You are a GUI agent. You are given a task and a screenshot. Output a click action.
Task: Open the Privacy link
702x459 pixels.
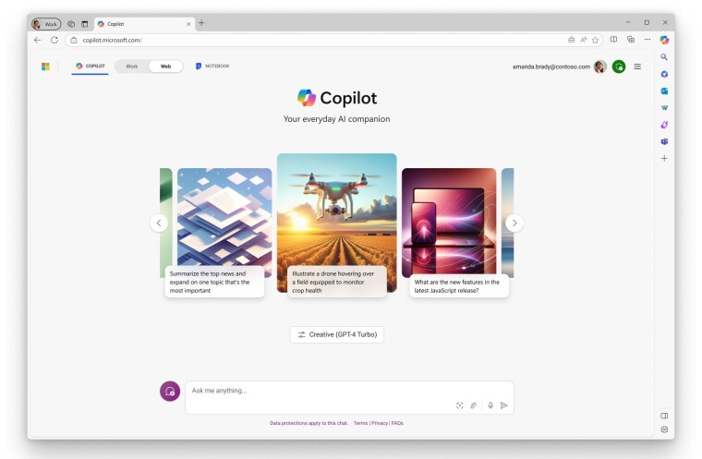click(x=380, y=423)
